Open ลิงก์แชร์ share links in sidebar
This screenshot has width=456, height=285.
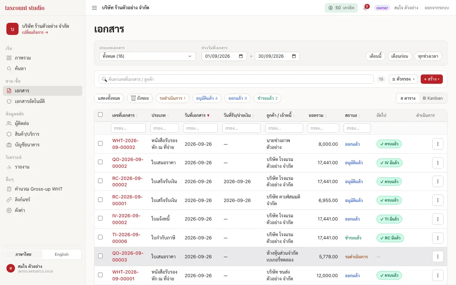point(43,199)
